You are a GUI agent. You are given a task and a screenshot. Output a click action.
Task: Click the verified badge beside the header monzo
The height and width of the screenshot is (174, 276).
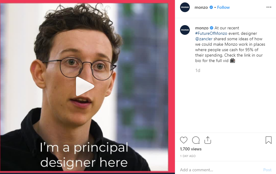point(211,7)
